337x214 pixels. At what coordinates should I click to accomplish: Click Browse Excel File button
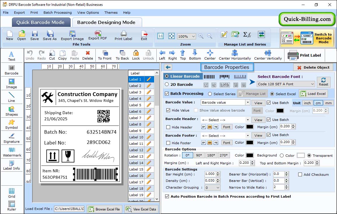(104, 209)
